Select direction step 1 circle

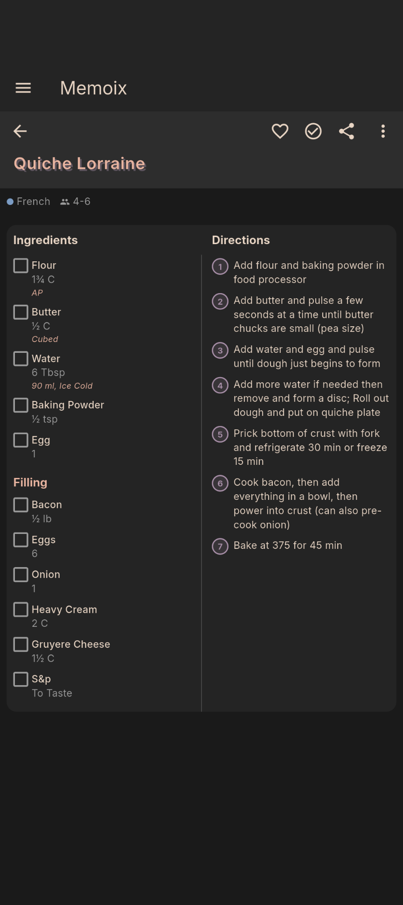[x=220, y=267]
